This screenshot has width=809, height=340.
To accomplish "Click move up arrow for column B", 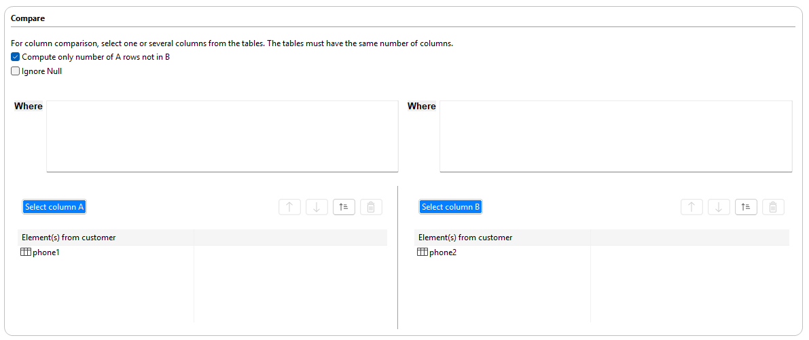I will [x=691, y=207].
